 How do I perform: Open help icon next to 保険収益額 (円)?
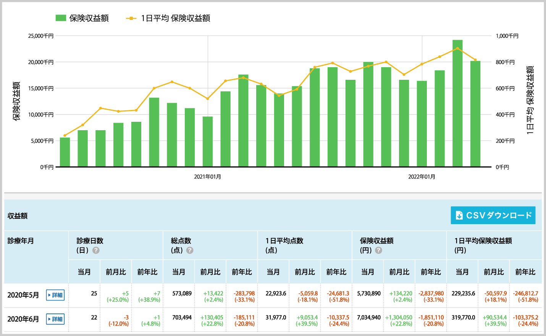[378, 250]
